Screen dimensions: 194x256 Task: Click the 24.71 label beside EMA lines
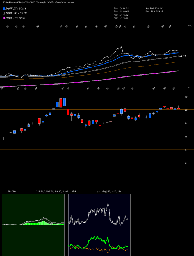click(x=182, y=57)
